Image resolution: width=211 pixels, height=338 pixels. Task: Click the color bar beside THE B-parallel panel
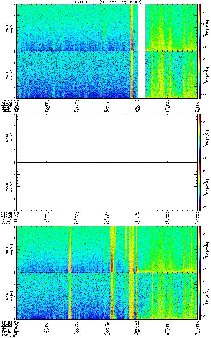click(x=200, y=296)
